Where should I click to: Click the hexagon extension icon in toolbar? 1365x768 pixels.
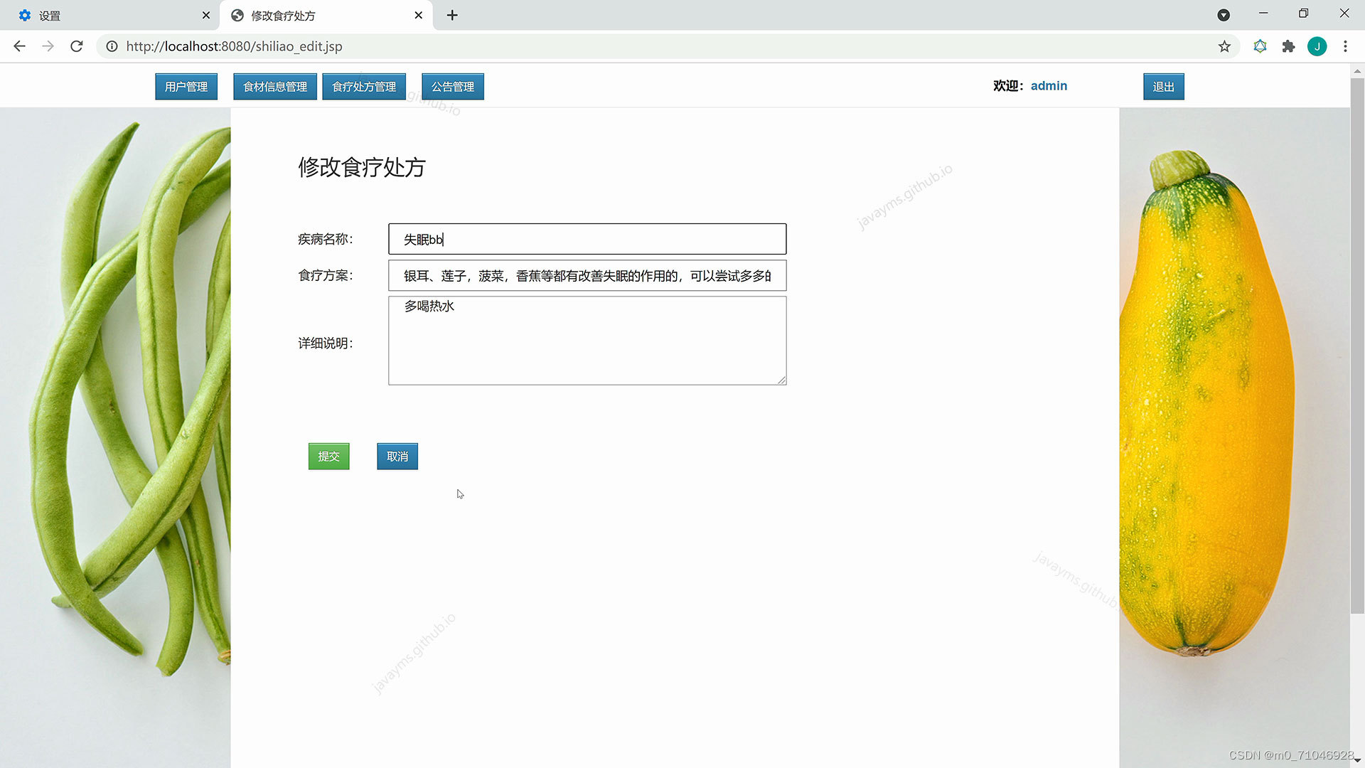click(x=1260, y=46)
